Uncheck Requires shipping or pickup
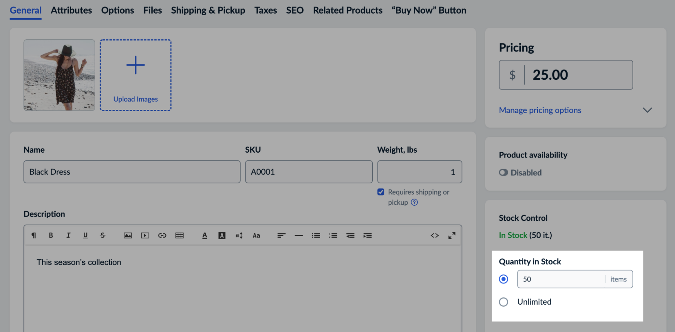The image size is (675, 332). click(x=381, y=192)
